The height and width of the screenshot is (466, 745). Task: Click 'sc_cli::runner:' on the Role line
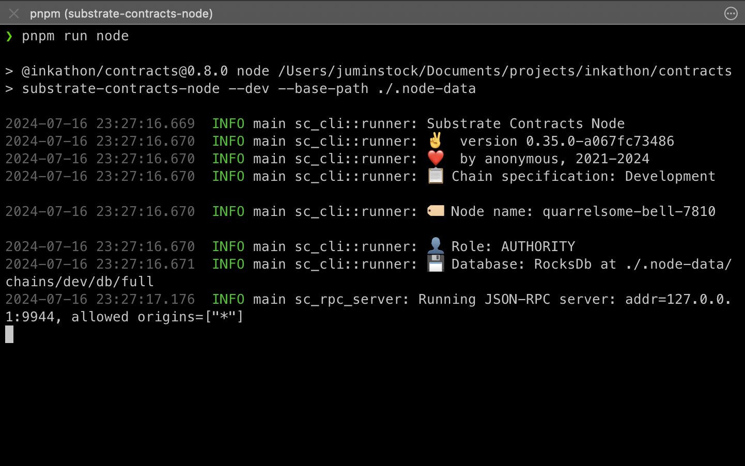pos(356,246)
